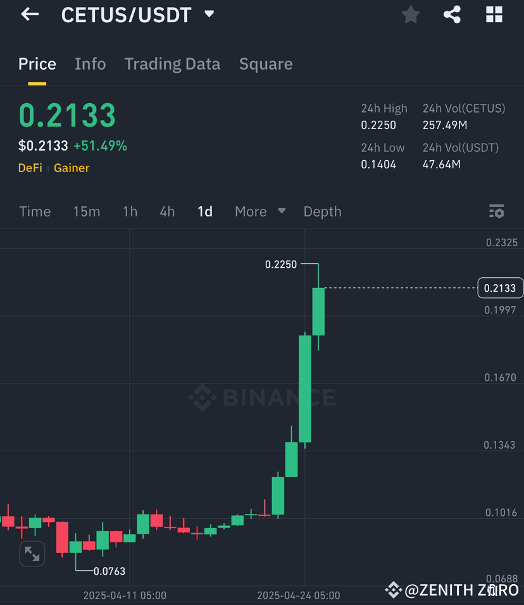Tap the DeFi category tag
Viewport: 524px width, 605px height.
click(30, 168)
